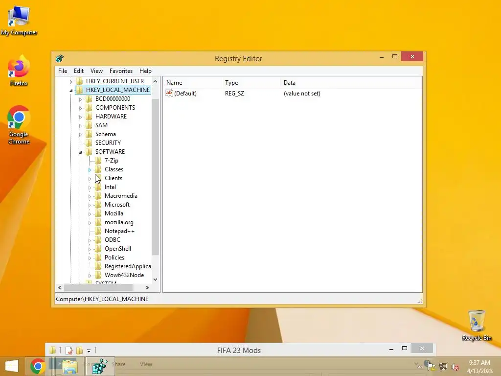501x376 pixels.
Task: Select the Policies key
Action: point(114,258)
